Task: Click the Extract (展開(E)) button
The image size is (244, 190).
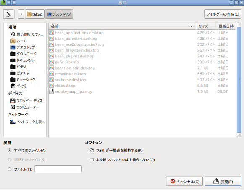Action: pos(223,181)
